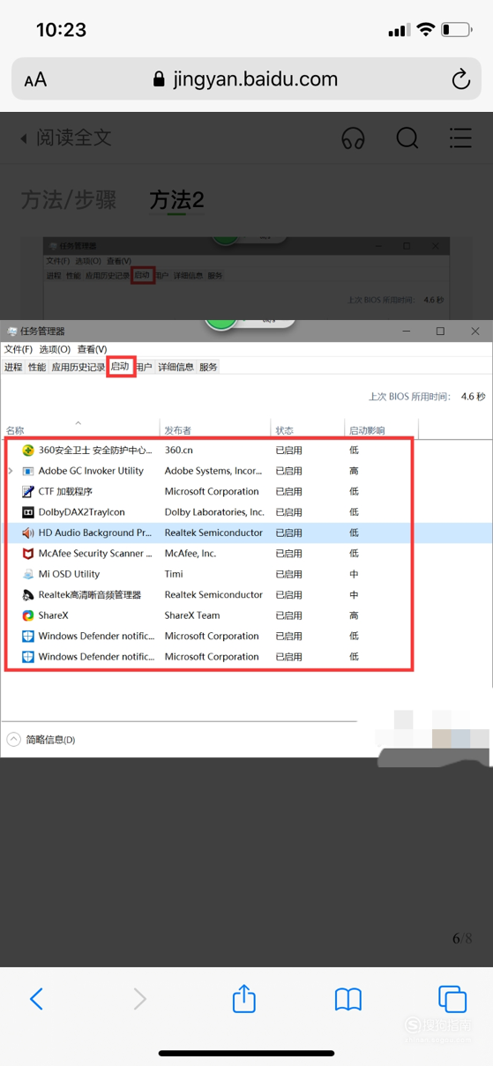The width and height of the screenshot is (493, 1066).
Task: Click 简略信息(D) label
Action: [50, 740]
